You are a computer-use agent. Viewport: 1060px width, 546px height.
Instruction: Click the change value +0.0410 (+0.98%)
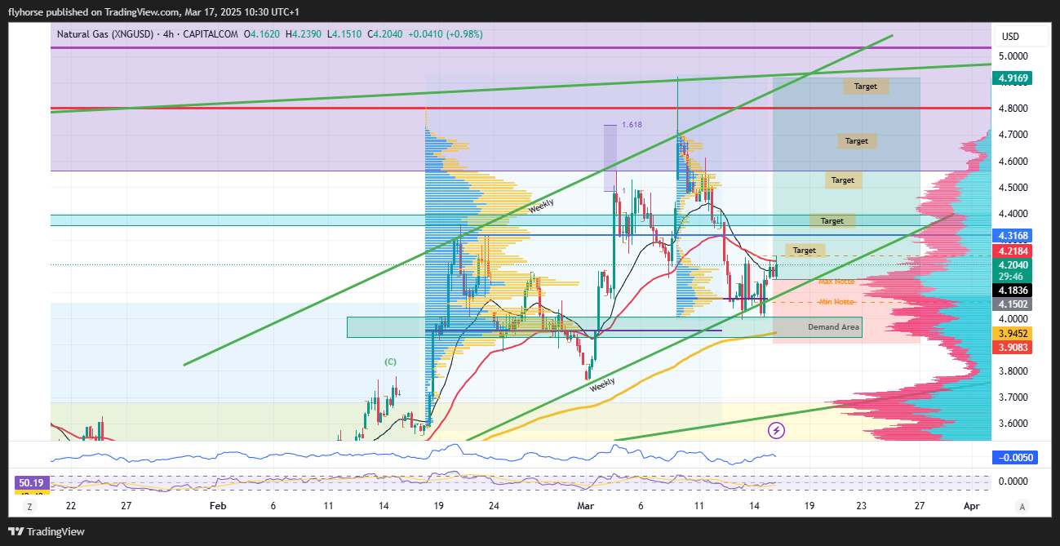pos(445,34)
